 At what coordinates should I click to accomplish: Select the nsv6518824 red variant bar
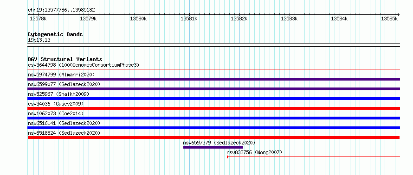click(213, 137)
